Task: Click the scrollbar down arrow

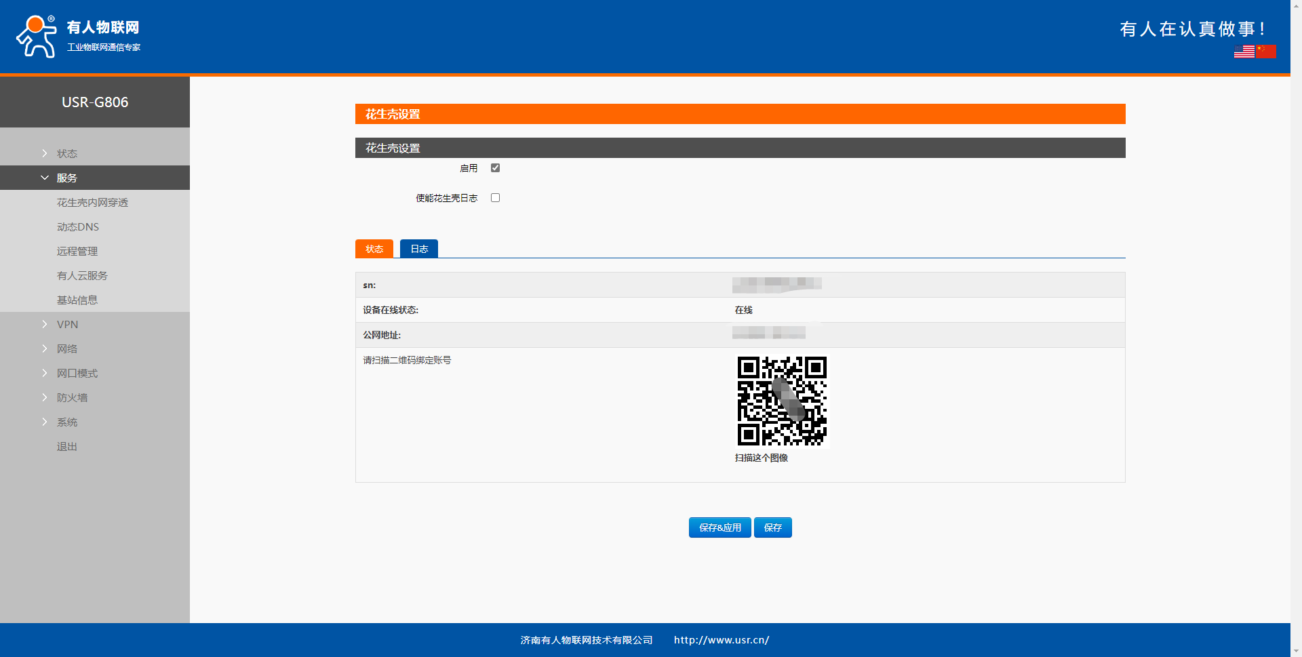Action: [1296, 651]
